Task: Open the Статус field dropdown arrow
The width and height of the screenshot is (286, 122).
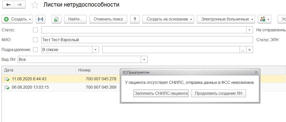Action: point(250,30)
